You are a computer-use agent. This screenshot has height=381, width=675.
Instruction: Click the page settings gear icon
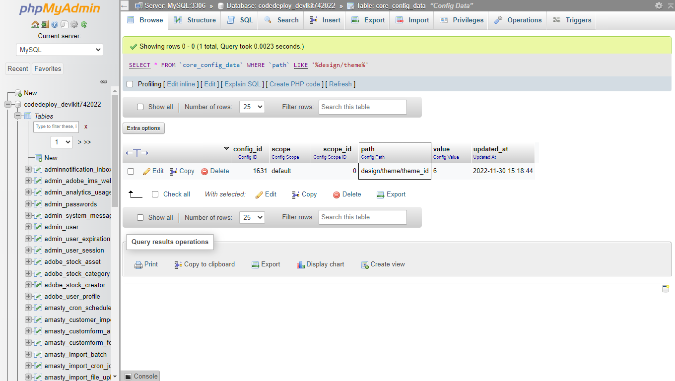coord(659,6)
